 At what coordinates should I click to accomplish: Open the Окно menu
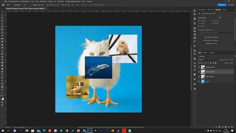83,1
